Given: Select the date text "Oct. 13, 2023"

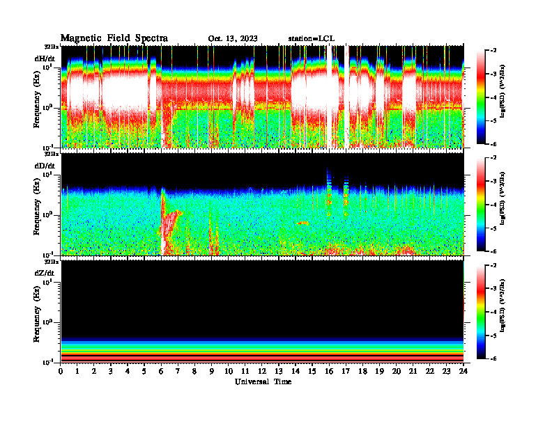Looking at the screenshot, I should click(x=233, y=38).
